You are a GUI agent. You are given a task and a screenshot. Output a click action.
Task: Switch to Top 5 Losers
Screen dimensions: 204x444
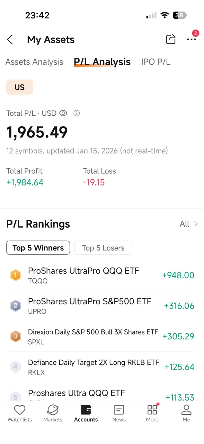pos(103,248)
